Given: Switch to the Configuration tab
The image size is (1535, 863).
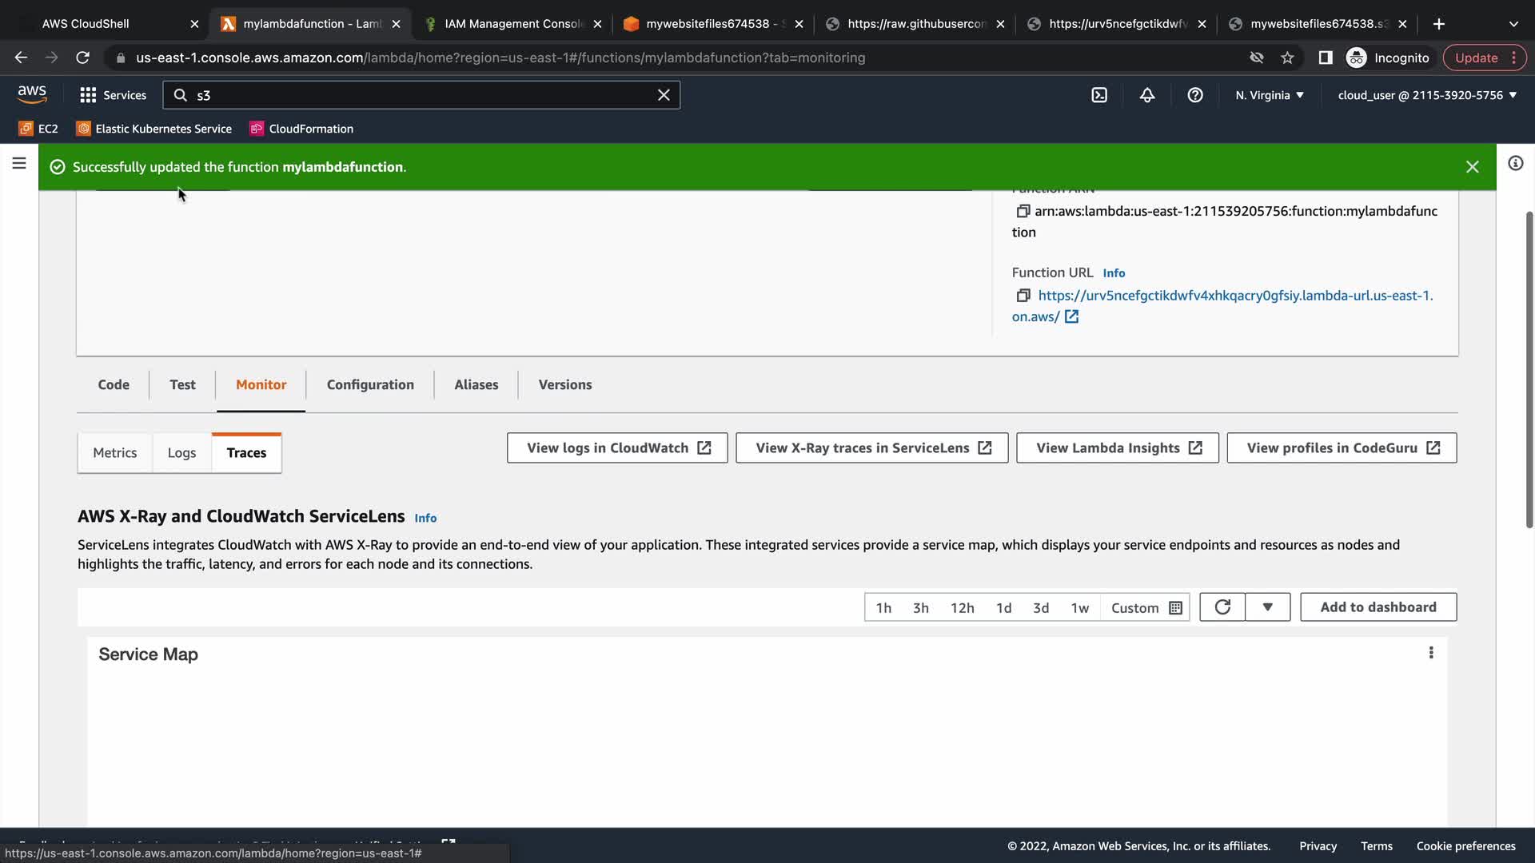Looking at the screenshot, I should [x=370, y=384].
